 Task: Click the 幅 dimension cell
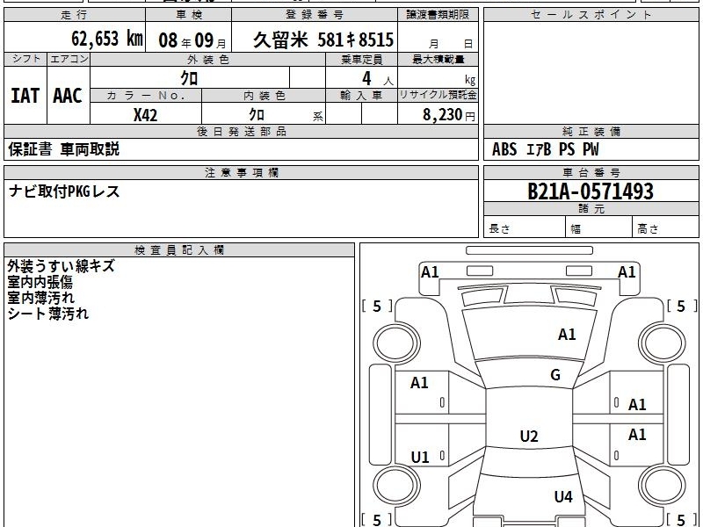(599, 227)
